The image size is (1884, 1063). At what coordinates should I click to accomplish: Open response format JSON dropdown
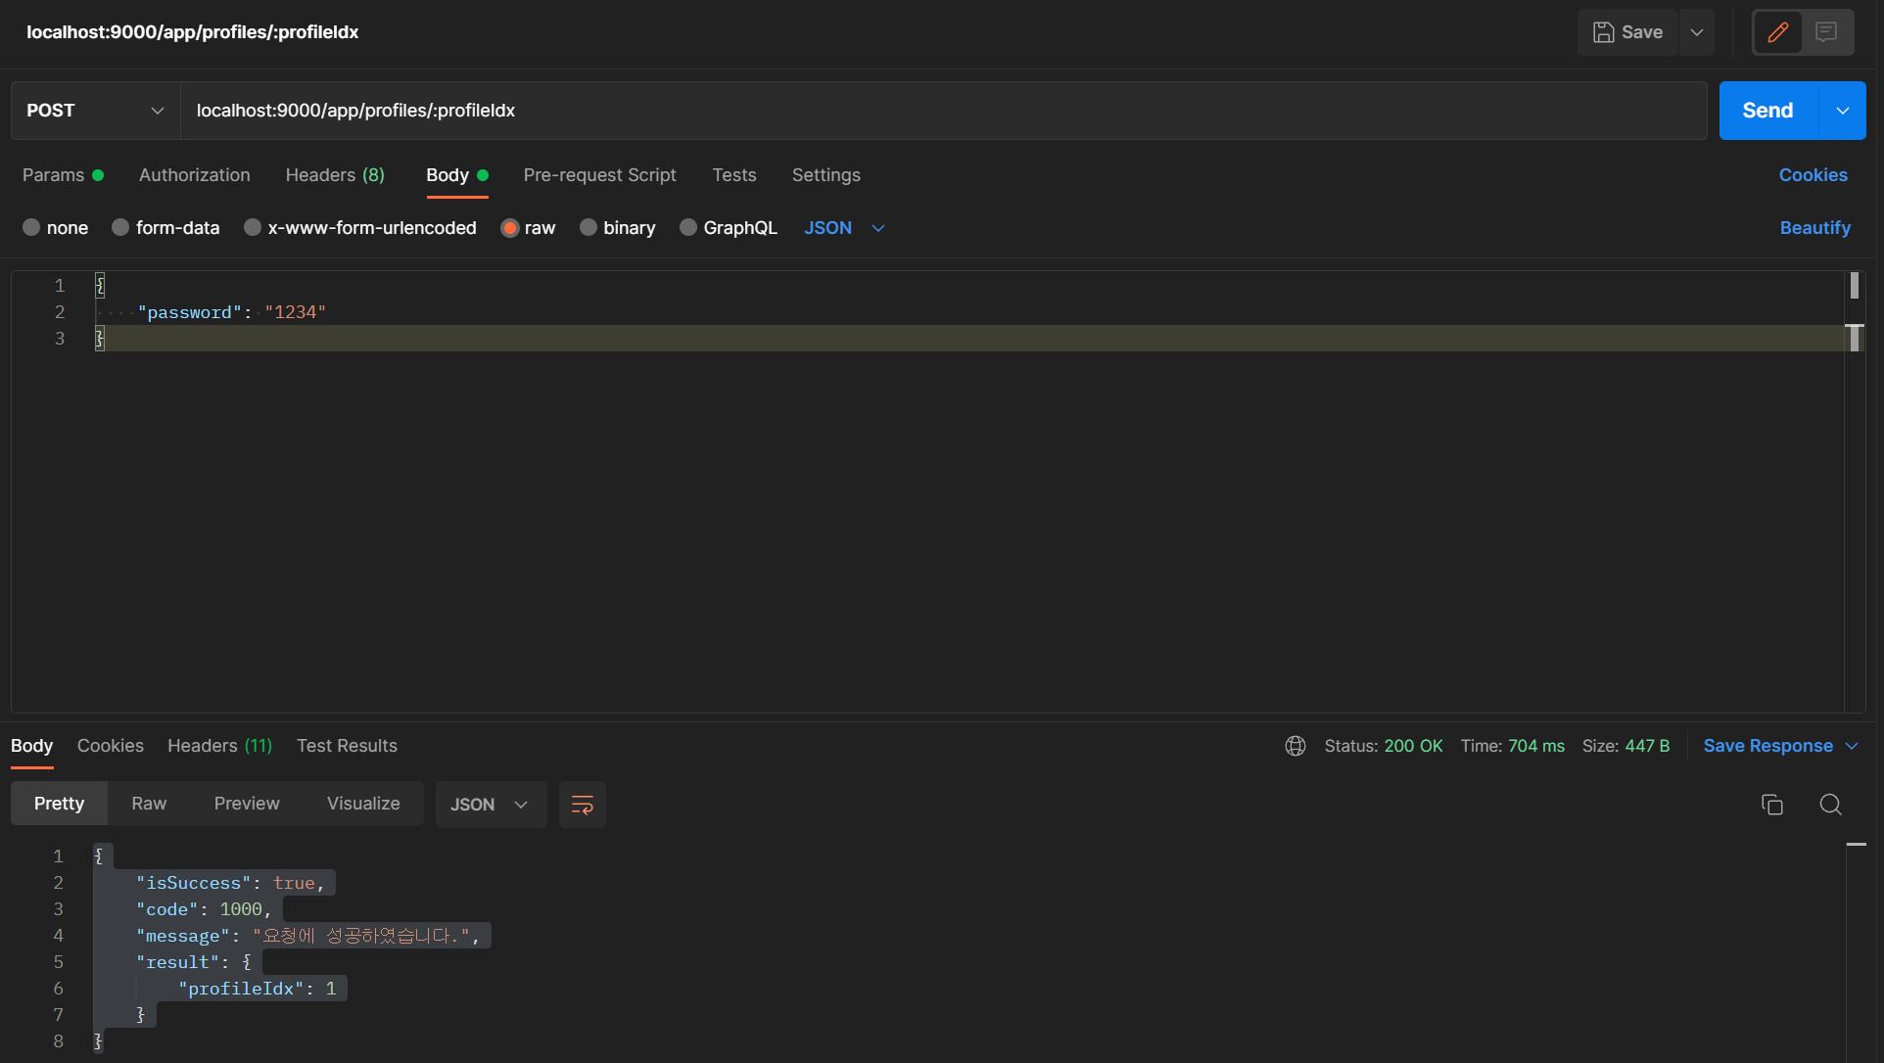[491, 805]
